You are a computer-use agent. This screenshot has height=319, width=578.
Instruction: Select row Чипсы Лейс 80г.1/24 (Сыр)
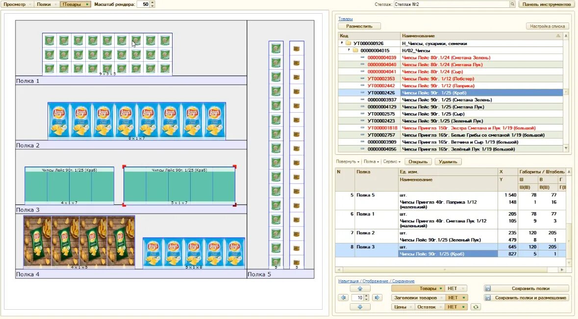[451, 72]
